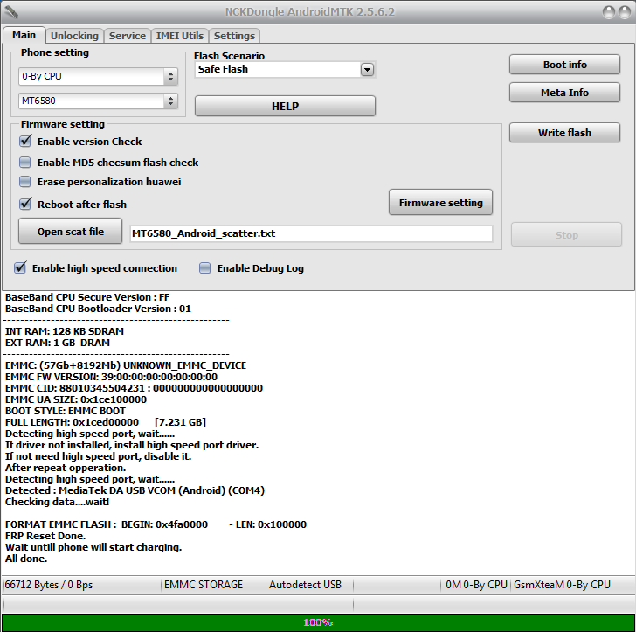Click 'GsmXteaM 0-By CPU' status bar entry
This screenshot has width=636, height=632.
point(562,585)
